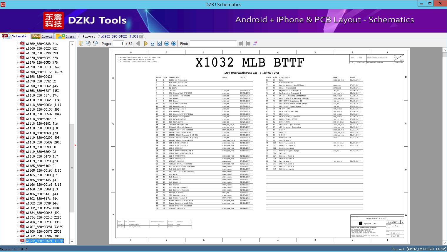Find next search match
This screenshot has width=447, height=252.
[248, 43]
